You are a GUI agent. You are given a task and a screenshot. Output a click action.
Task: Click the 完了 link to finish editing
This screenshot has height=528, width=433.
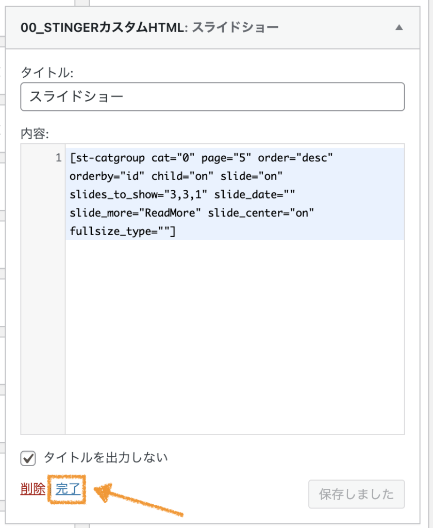click(68, 489)
